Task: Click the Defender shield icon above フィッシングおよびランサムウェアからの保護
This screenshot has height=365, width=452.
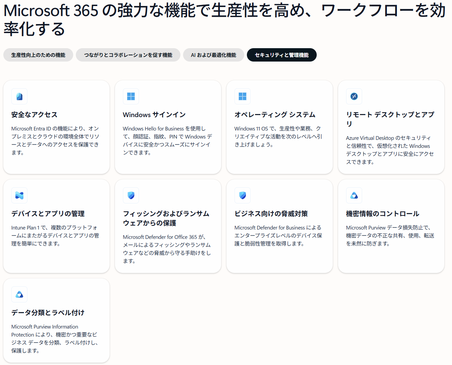Action: tap(131, 195)
